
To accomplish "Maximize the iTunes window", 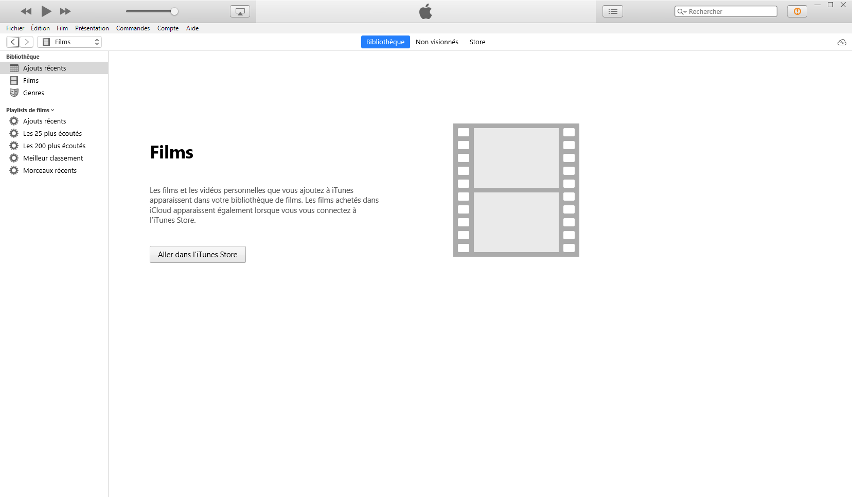I will [830, 5].
